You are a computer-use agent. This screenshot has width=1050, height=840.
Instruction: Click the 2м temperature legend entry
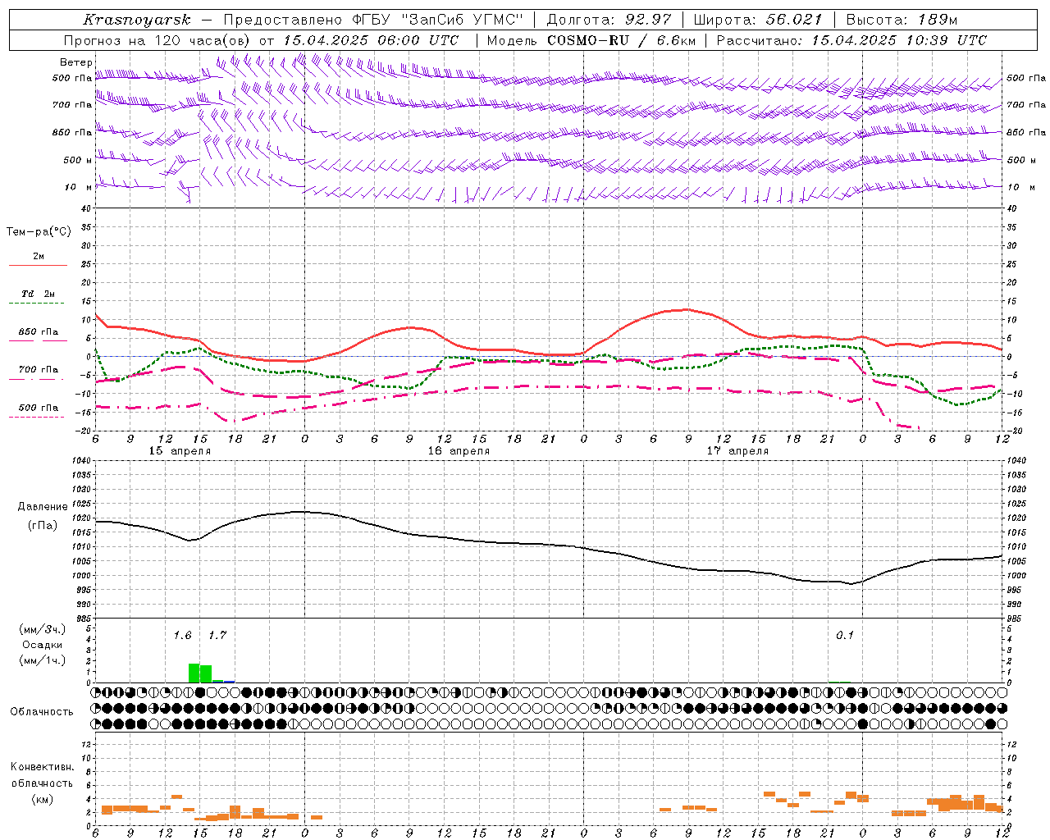click(x=39, y=257)
